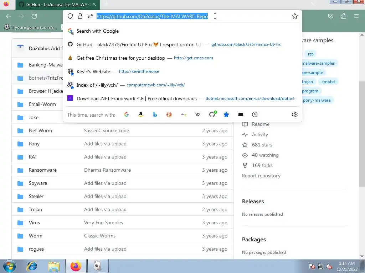The image size is (365, 273).
Task: Open the rogues folder
Action: click(36, 249)
